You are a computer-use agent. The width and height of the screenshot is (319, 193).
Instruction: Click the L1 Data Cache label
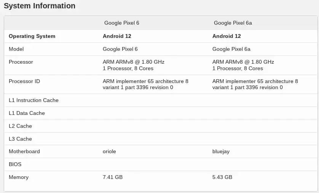click(x=27, y=113)
